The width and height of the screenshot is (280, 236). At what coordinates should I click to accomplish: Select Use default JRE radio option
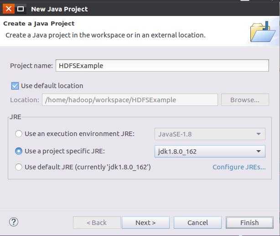coord(19,167)
